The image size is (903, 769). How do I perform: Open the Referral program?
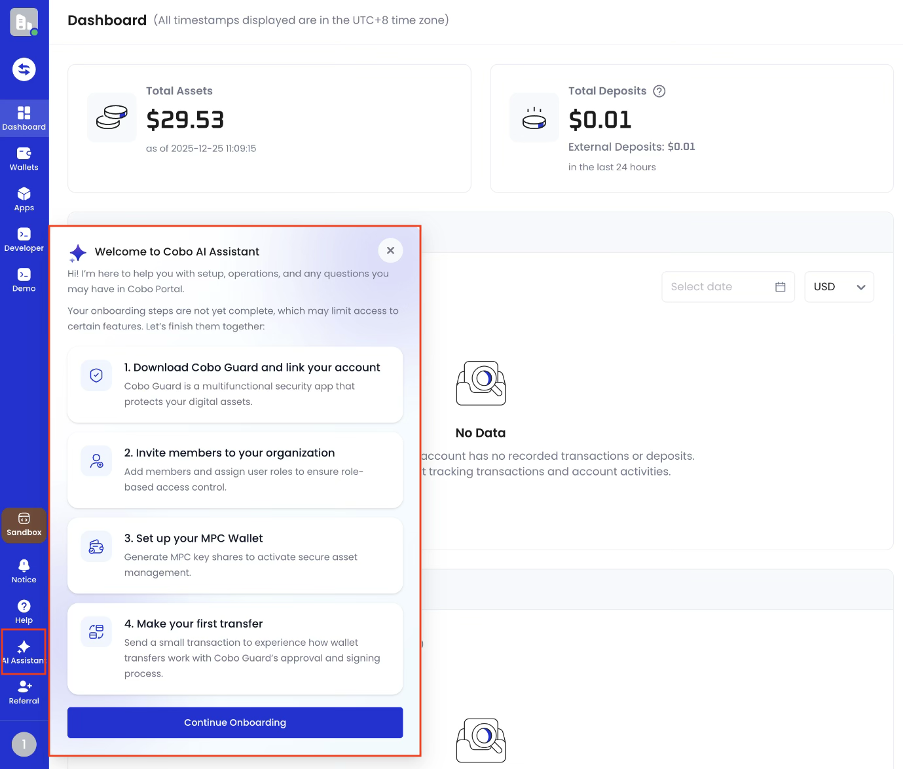pyautogui.click(x=24, y=691)
